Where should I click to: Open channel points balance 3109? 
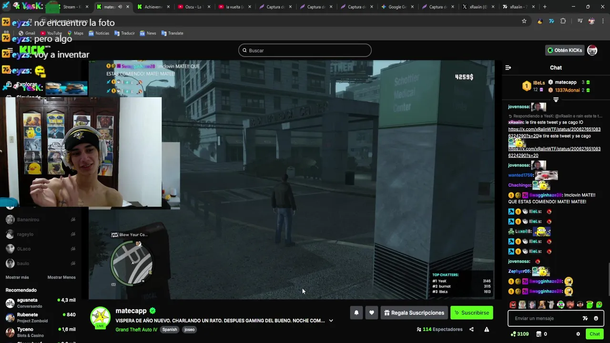coord(519,334)
